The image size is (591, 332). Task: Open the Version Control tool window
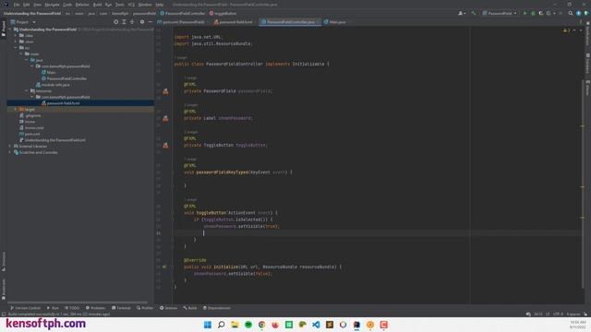pos(25,308)
